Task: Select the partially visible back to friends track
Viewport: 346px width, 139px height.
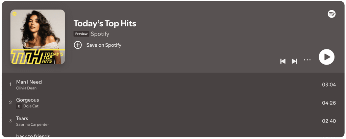Action: click(x=33, y=136)
